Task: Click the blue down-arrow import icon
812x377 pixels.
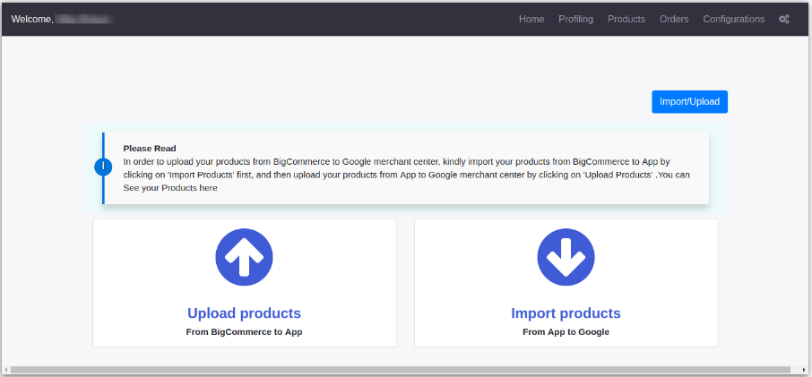Action: (566, 257)
